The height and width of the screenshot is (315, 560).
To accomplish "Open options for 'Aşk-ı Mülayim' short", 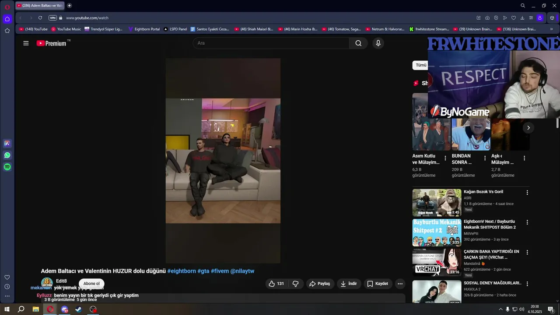I will 524,158.
